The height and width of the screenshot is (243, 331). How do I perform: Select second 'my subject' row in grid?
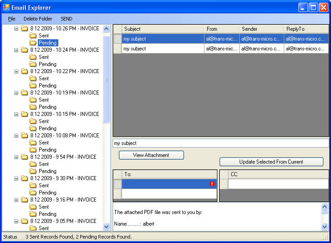coord(221,49)
